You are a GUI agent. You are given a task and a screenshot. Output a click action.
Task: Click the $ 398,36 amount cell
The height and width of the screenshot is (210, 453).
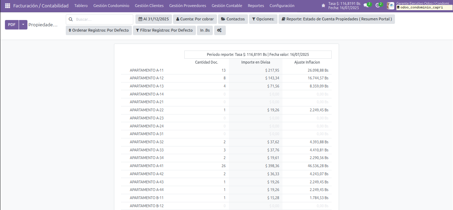pos(272,166)
